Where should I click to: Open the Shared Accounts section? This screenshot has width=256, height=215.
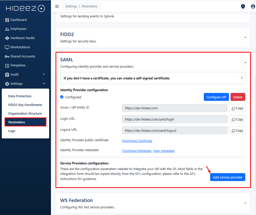[x=23, y=56]
